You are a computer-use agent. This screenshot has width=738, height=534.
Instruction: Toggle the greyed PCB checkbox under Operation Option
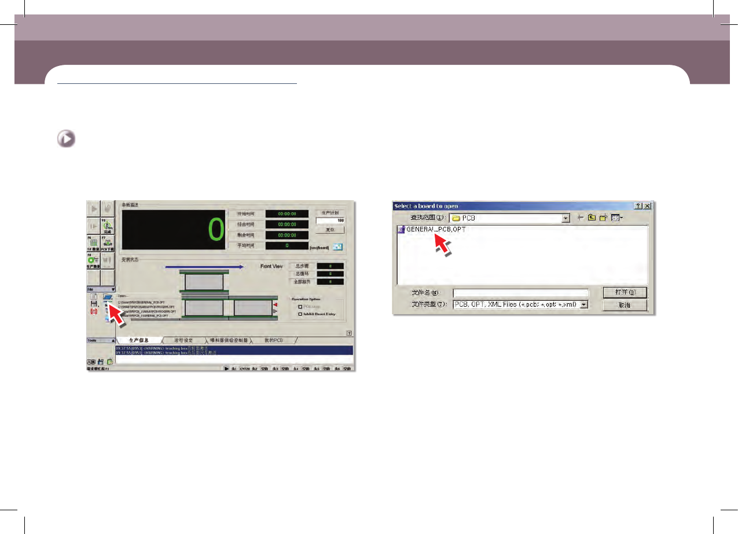click(300, 307)
